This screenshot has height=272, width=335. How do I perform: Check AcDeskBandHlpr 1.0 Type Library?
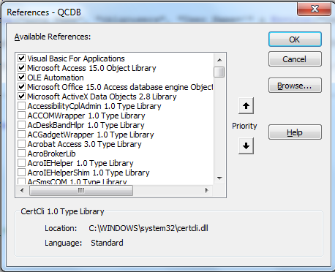(21, 125)
